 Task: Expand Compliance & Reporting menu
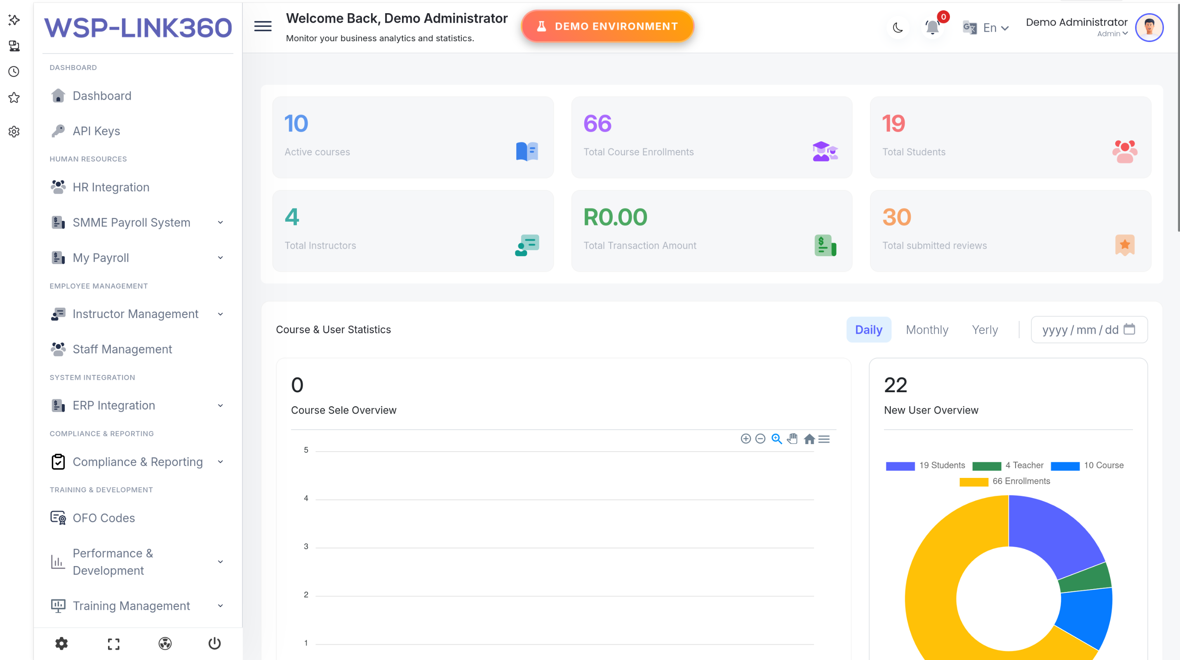pos(137,462)
